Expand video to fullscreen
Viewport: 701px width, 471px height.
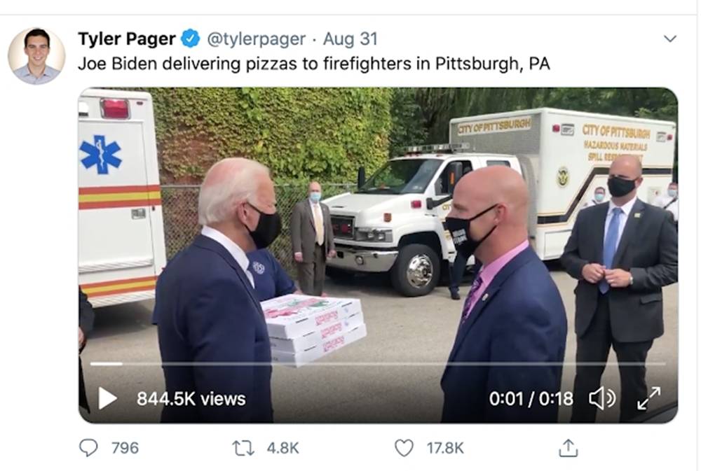[648, 398]
